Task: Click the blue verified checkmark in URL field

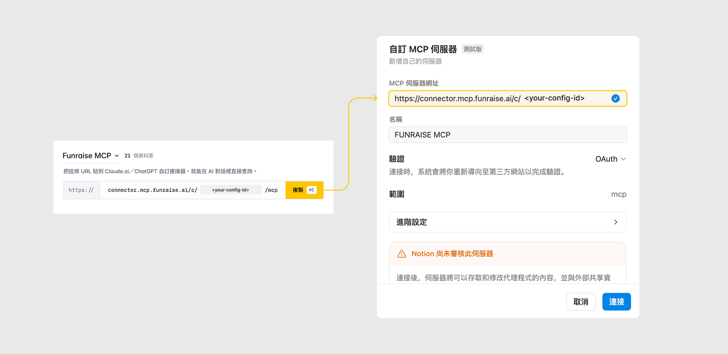Action: click(x=615, y=98)
